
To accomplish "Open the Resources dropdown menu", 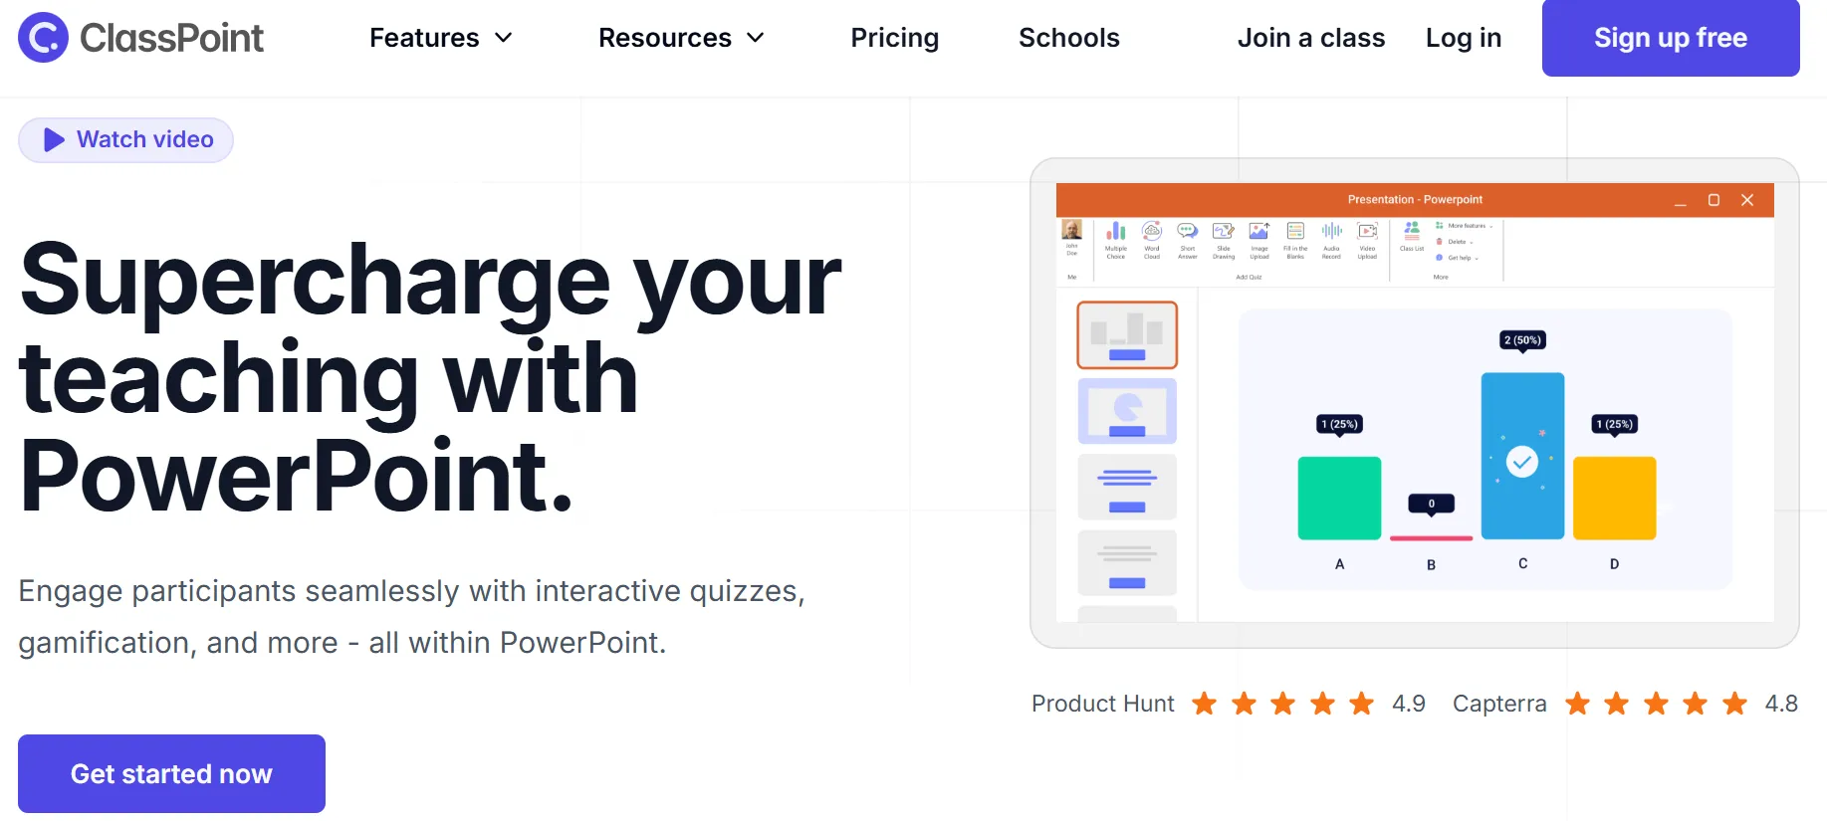I will (x=681, y=38).
